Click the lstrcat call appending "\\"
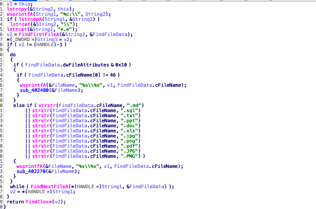Image resolution: width=316 pixels, height=209 pixels. 20,24
